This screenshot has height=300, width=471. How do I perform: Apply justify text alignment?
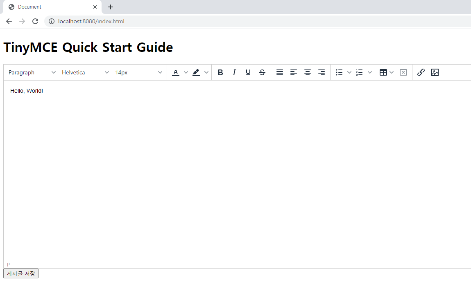click(x=280, y=72)
